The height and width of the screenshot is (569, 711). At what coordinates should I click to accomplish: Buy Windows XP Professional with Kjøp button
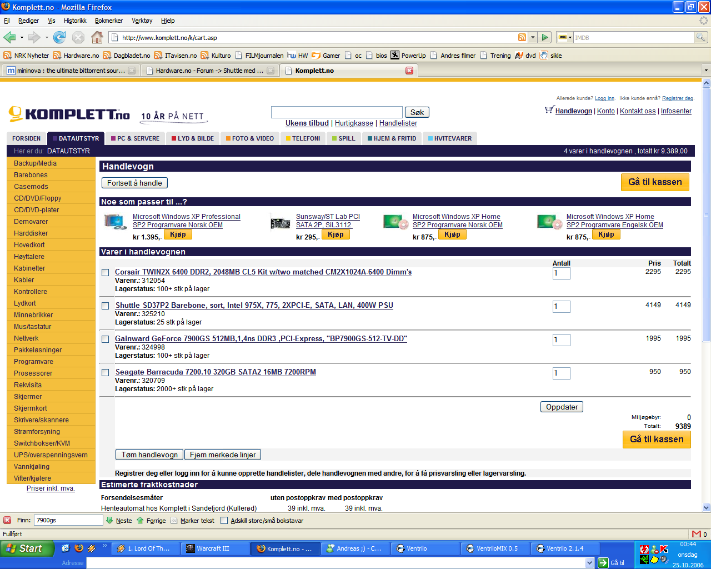[178, 234]
